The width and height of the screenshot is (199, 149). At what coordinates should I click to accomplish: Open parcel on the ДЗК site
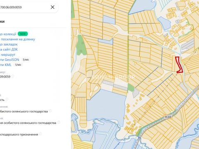point(9,49)
